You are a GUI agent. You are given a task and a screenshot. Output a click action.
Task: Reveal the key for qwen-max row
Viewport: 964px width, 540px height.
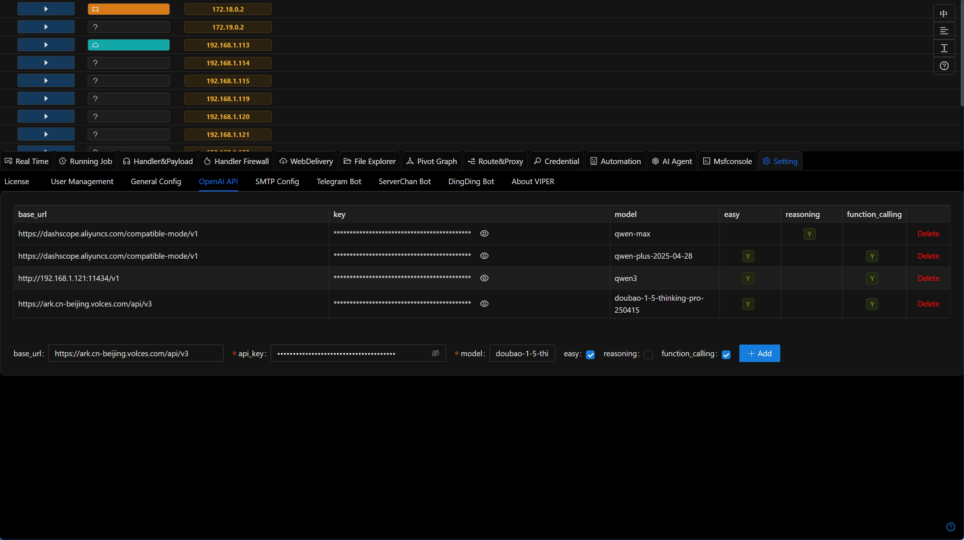[x=484, y=233]
